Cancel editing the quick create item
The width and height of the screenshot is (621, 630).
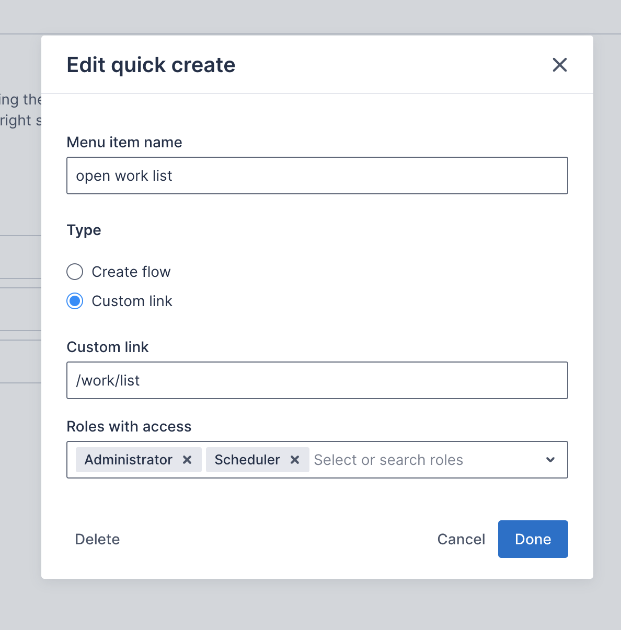[x=461, y=539]
